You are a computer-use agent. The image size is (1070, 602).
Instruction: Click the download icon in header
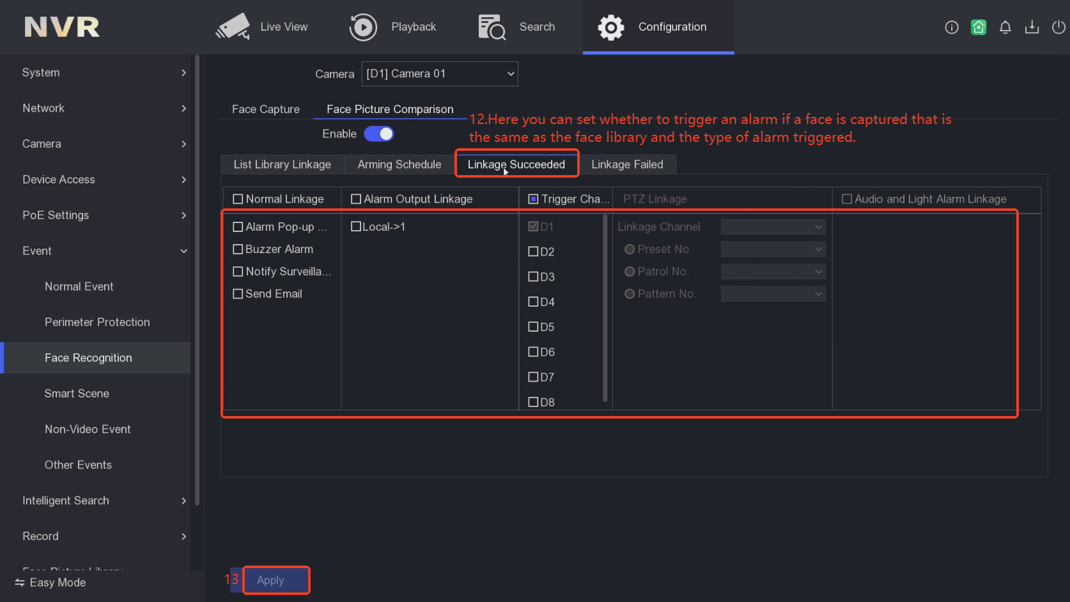pos(1032,27)
